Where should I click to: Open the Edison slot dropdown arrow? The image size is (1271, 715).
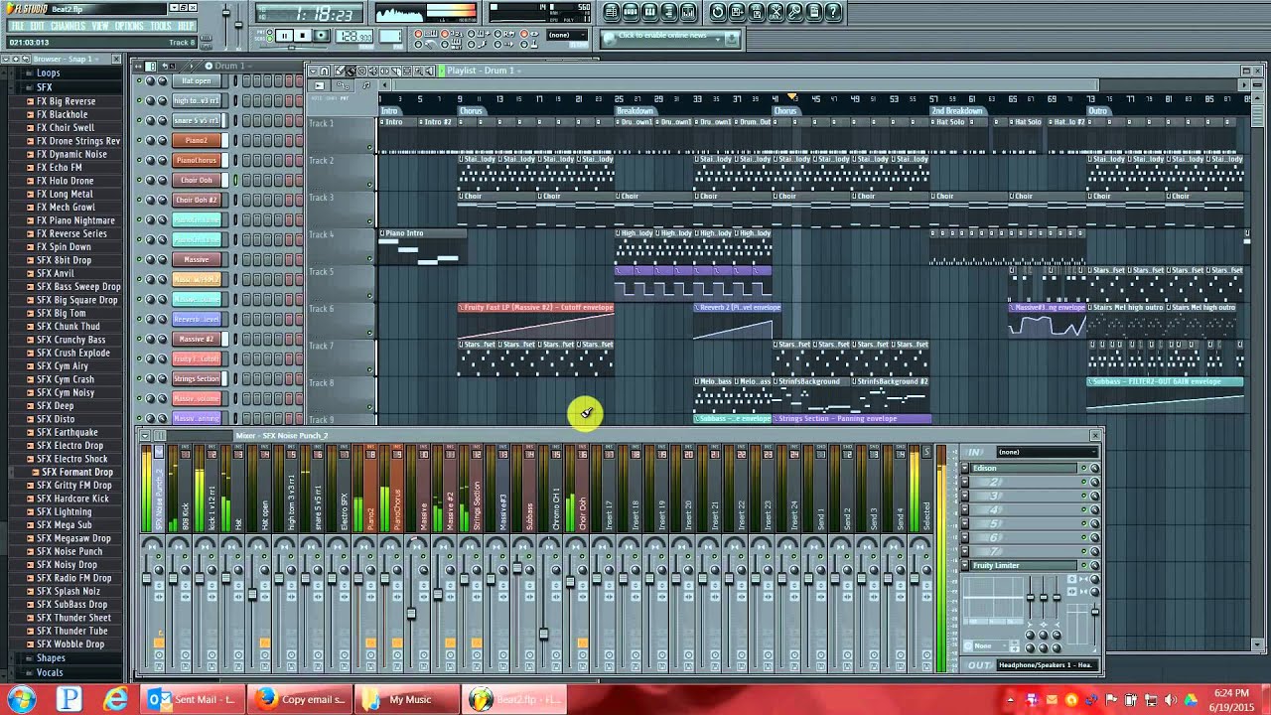pos(965,468)
